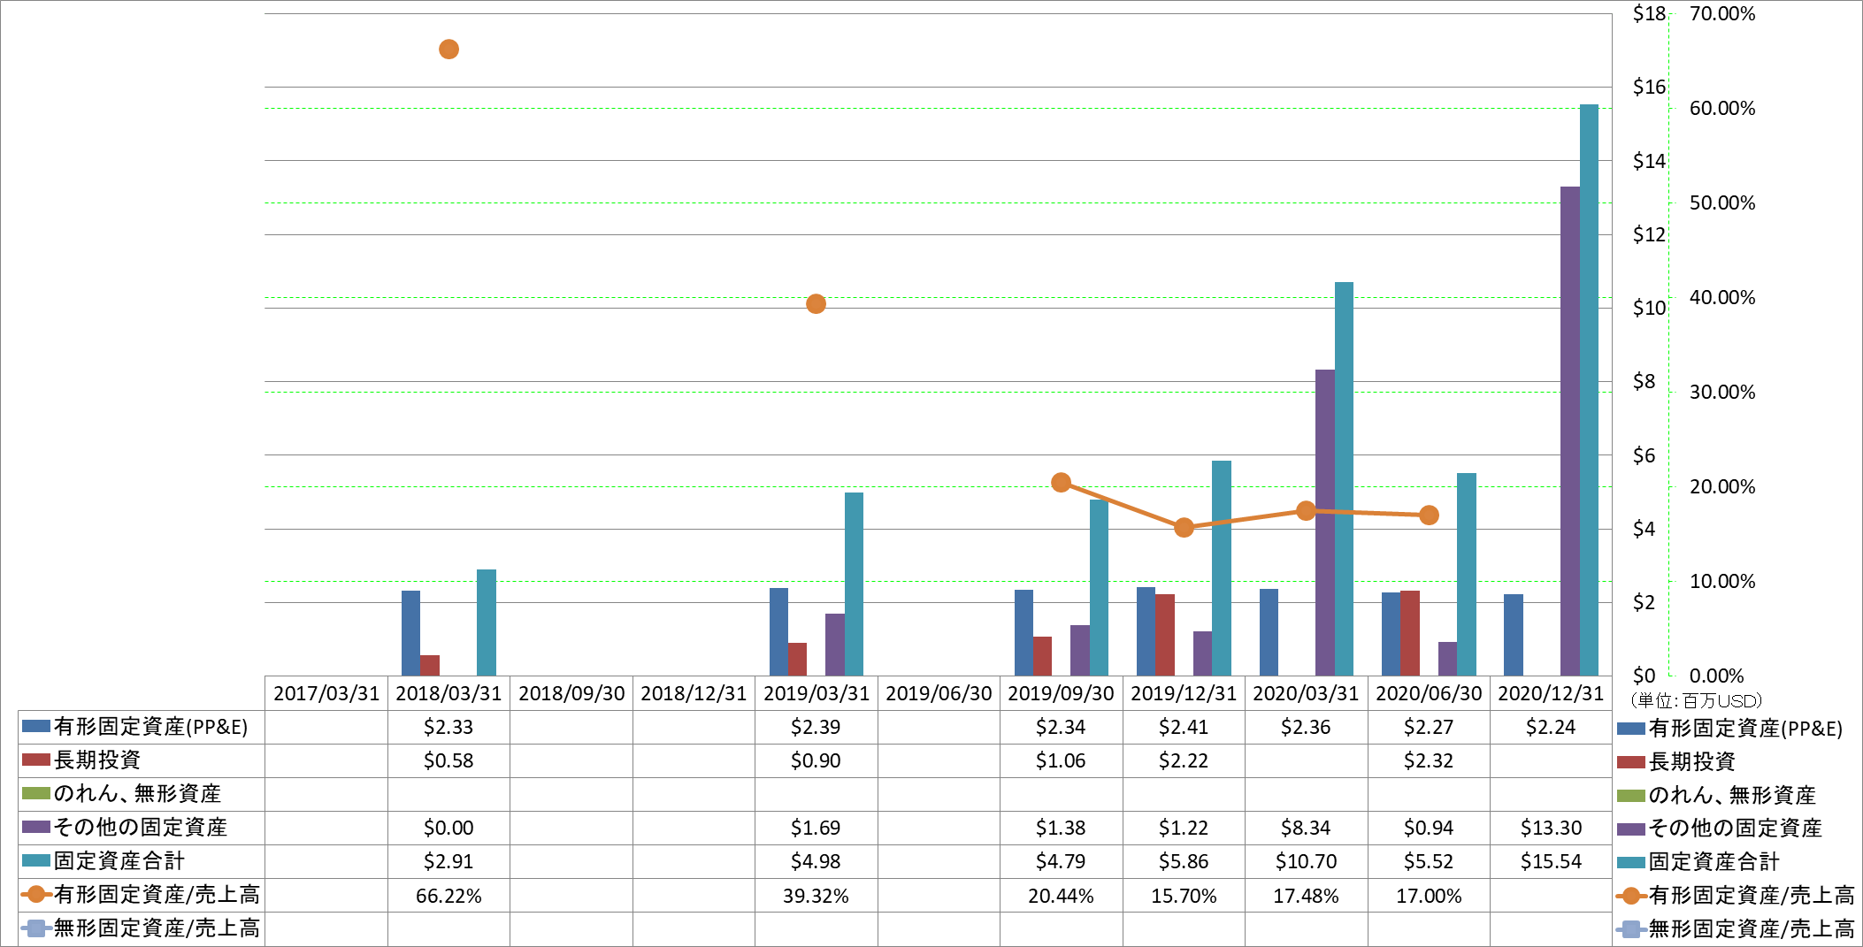1863x947 pixels.
Task: Click the 2019/06/30 date column header
Action: coord(939,693)
